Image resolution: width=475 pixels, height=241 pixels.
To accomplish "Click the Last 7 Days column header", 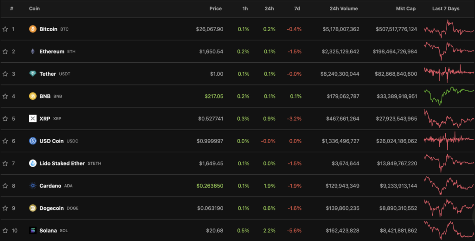I will tap(446, 8).
